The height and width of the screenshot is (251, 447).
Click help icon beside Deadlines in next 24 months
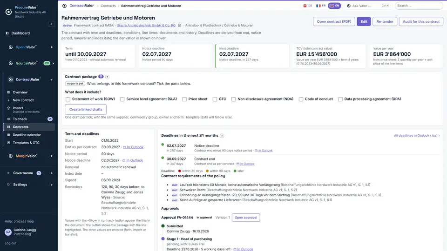[222, 136]
